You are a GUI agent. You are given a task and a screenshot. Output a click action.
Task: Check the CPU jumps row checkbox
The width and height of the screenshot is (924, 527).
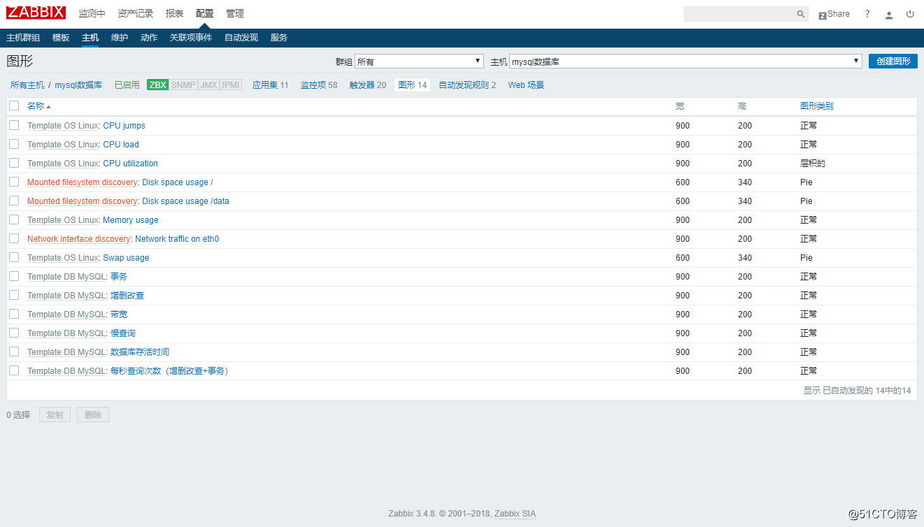point(14,125)
